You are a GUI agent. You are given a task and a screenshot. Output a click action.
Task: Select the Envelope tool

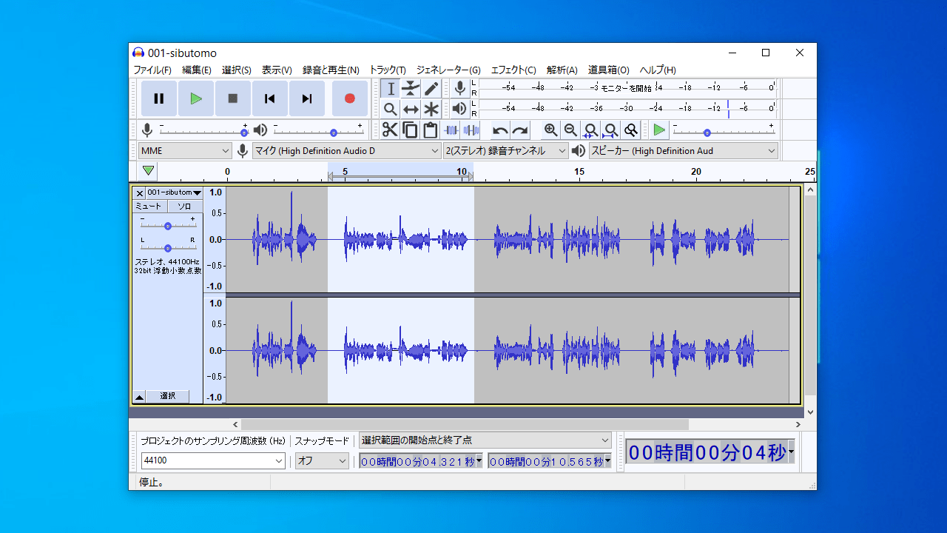pyautogui.click(x=411, y=89)
